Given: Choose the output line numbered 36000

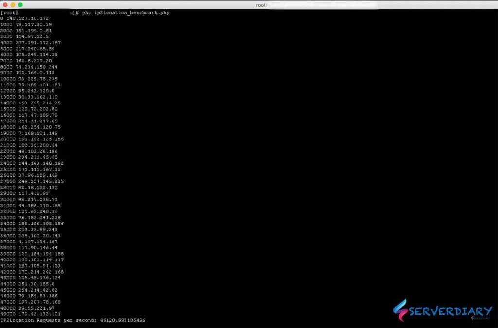Looking at the screenshot, I should coord(31,236).
